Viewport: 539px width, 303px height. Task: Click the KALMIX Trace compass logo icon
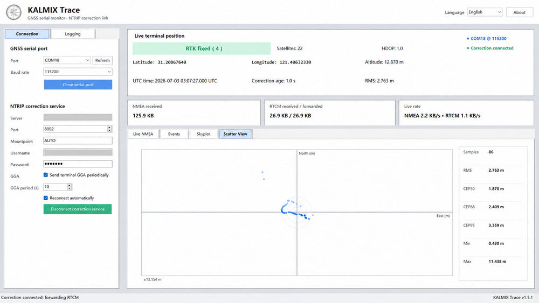coord(14,13)
